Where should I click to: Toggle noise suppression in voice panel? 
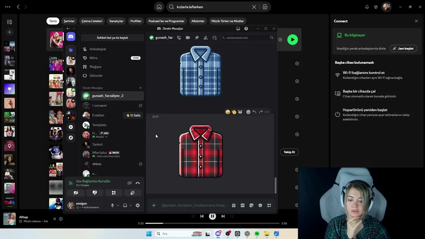tap(130, 183)
